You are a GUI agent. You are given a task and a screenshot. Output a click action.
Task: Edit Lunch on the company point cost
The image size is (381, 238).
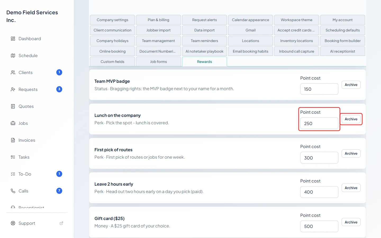pyautogui.click(x=319, y=123)
